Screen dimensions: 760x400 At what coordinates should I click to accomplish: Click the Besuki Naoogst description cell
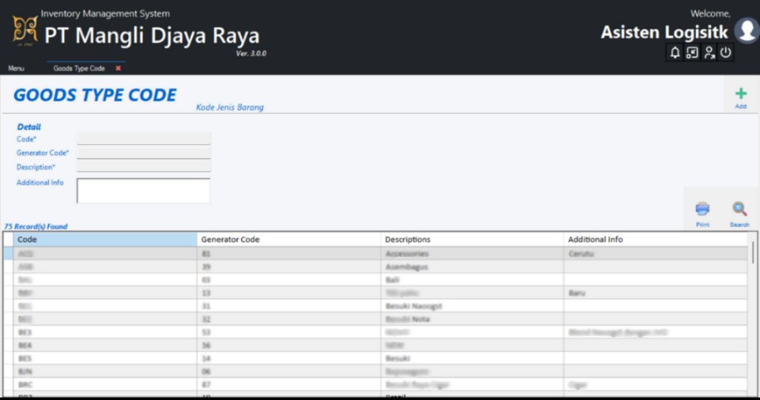click(x=472, y=306)
